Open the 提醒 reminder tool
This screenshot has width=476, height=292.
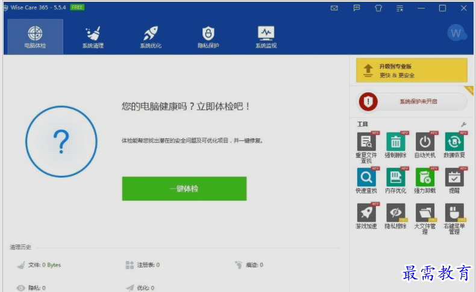(x=454, y=181)
